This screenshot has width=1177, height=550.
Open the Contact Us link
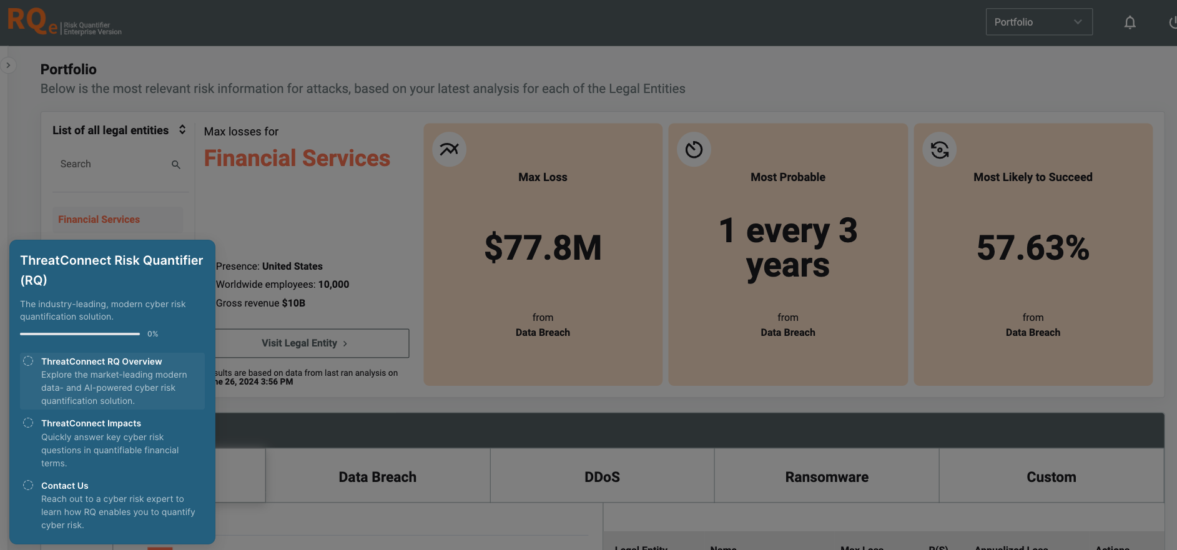pyautogui.click(x=65, y=486)
